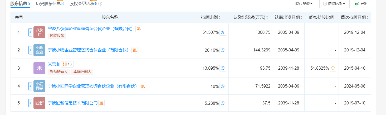Screen dimensions: 386x115
Task: Click pie chart icon beside 5.238% share
Action: click(x=223, y=103)
